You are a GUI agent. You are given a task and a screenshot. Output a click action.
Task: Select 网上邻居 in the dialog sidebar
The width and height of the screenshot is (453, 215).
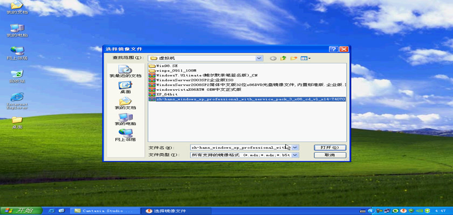pos(125,135)
